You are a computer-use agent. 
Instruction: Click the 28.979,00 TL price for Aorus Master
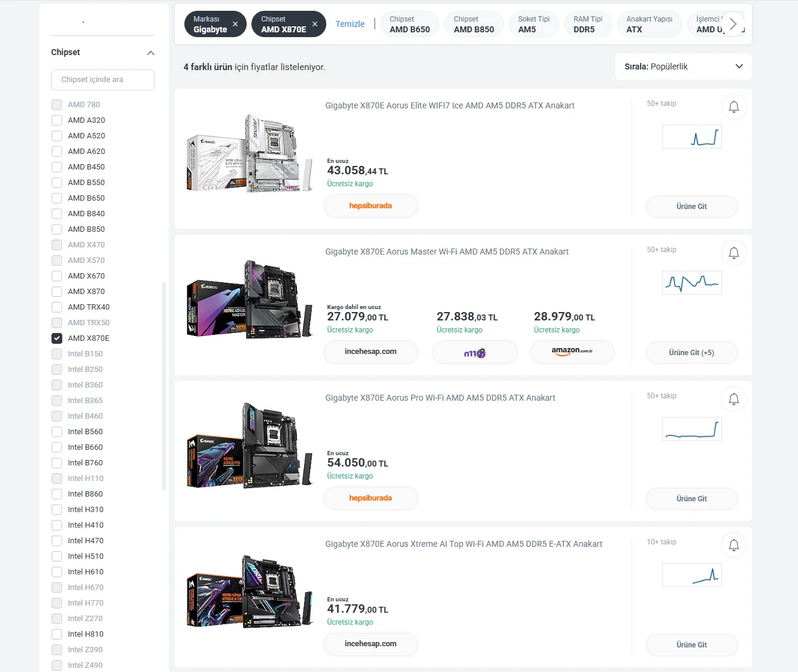point(565,317)
